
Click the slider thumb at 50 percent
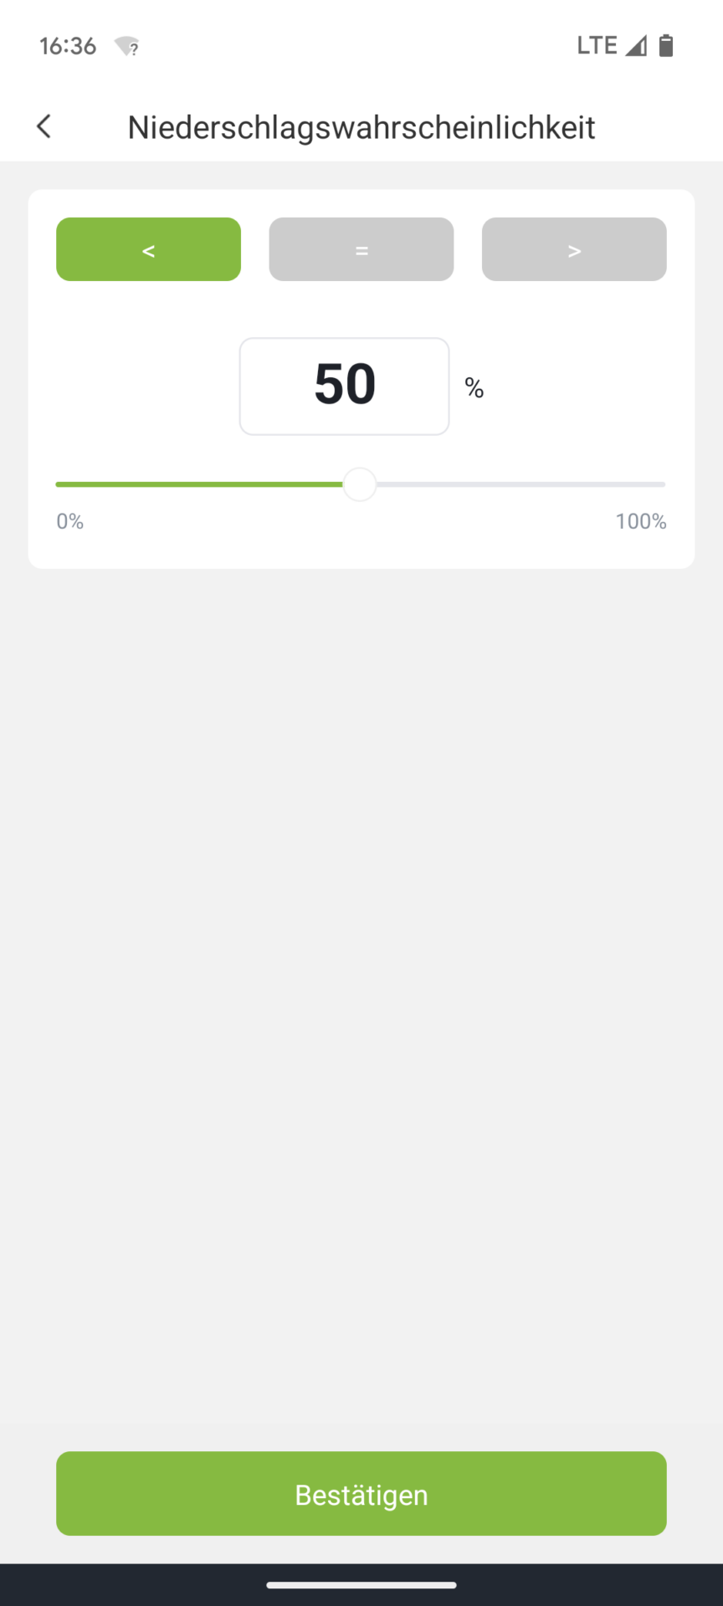[360, 484]
